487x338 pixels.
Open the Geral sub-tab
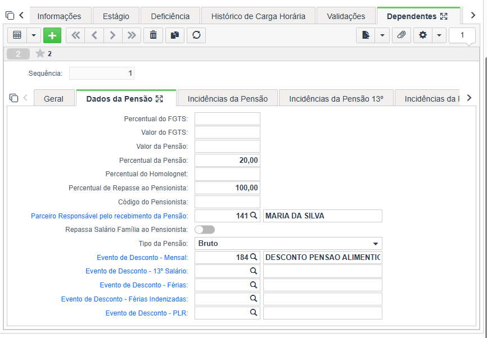53,99
